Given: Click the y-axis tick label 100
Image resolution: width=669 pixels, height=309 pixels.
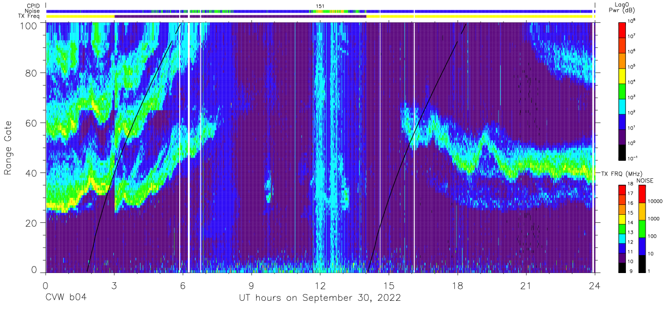Looking at the screenshot, I should (29, 26).
